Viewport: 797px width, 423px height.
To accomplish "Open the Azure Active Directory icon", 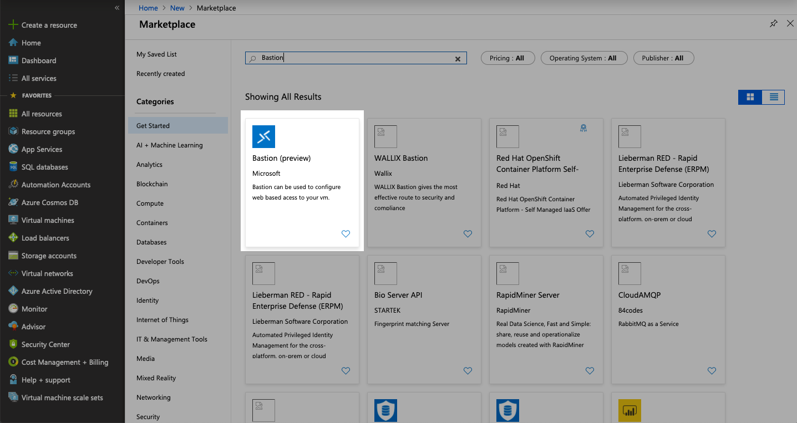I will [13, 291].
